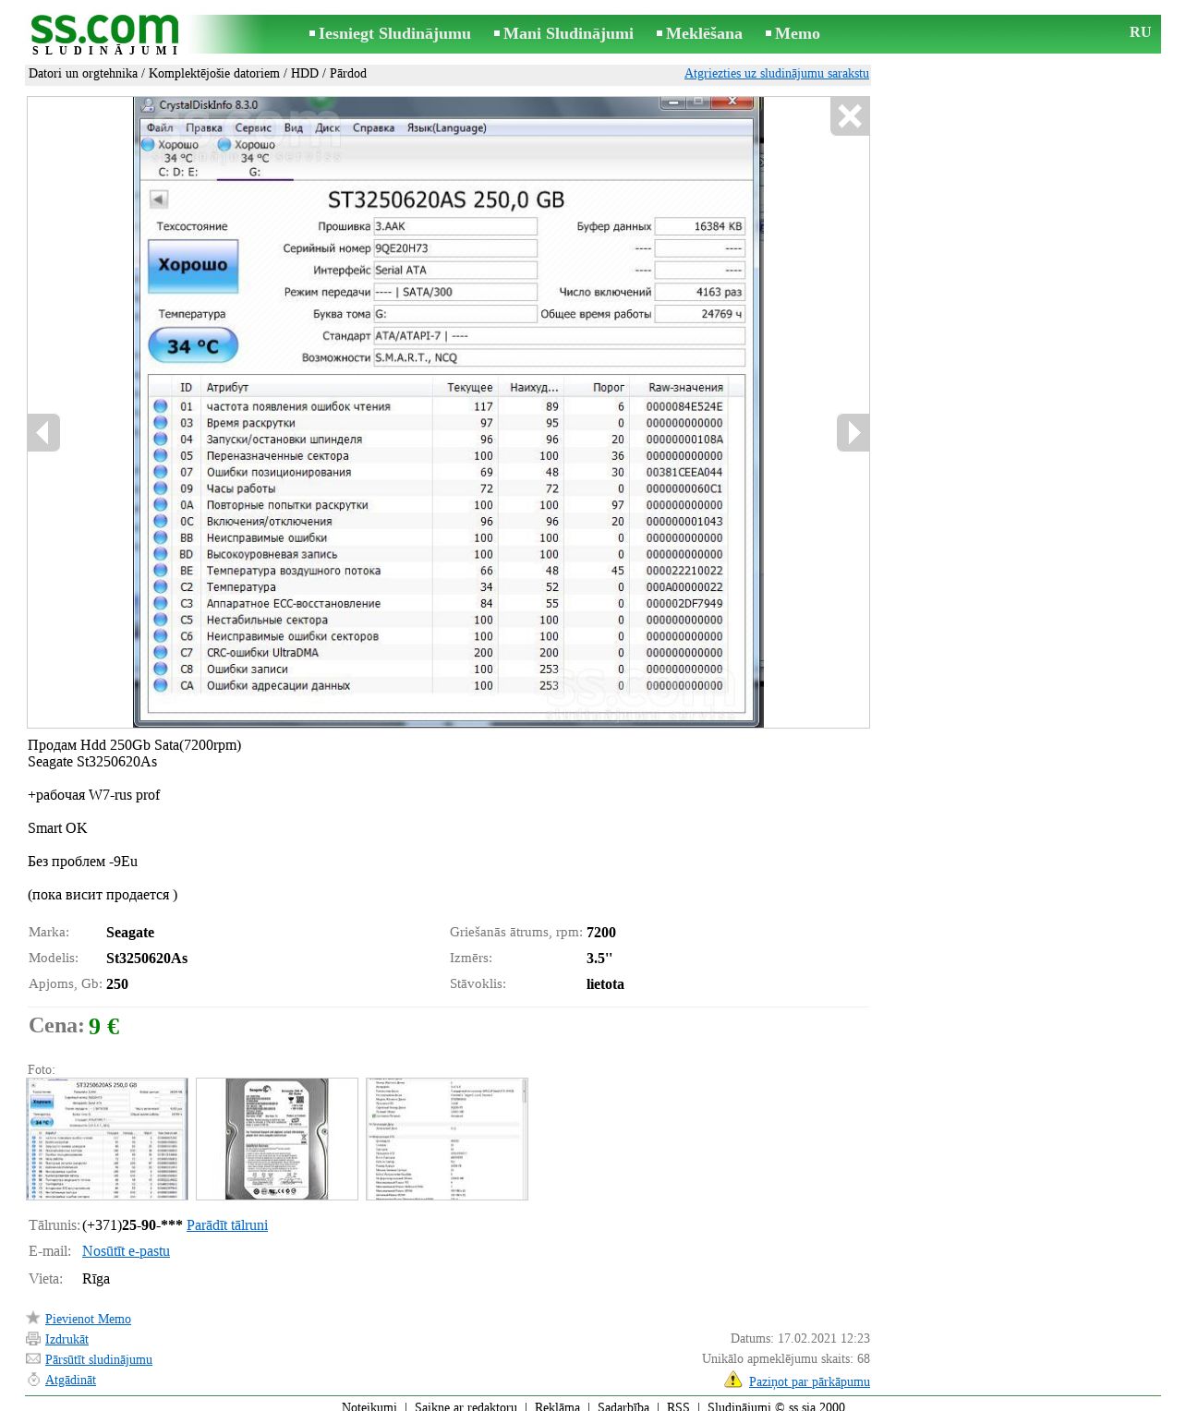The width and height of the screenshot is (1186, 1411).
Task: Click the date text 17.02.2021 12:23
Action: coord(823,1338)
